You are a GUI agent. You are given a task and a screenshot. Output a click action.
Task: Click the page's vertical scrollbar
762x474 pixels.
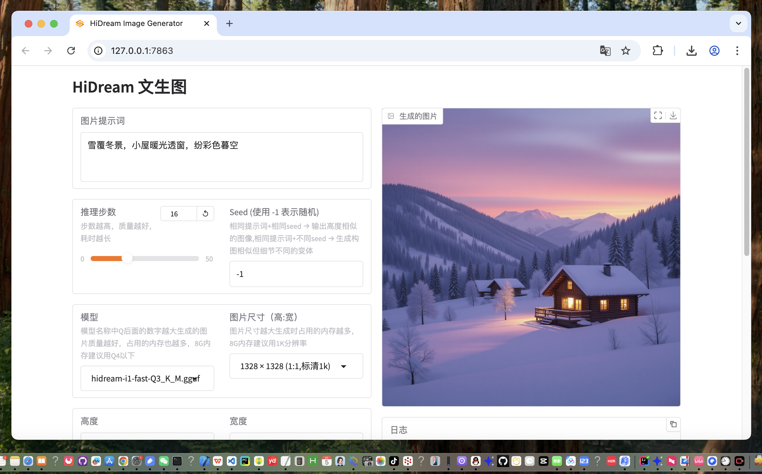(x=746, y=162)
